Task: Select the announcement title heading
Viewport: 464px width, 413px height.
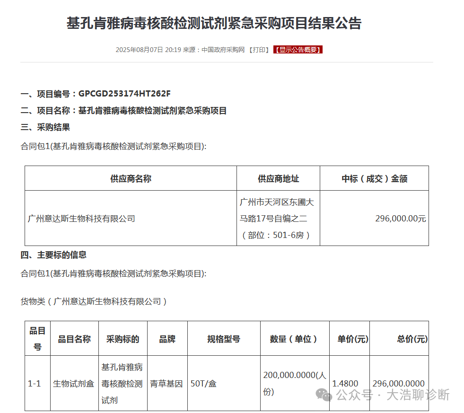Action: tap(214, 24)
